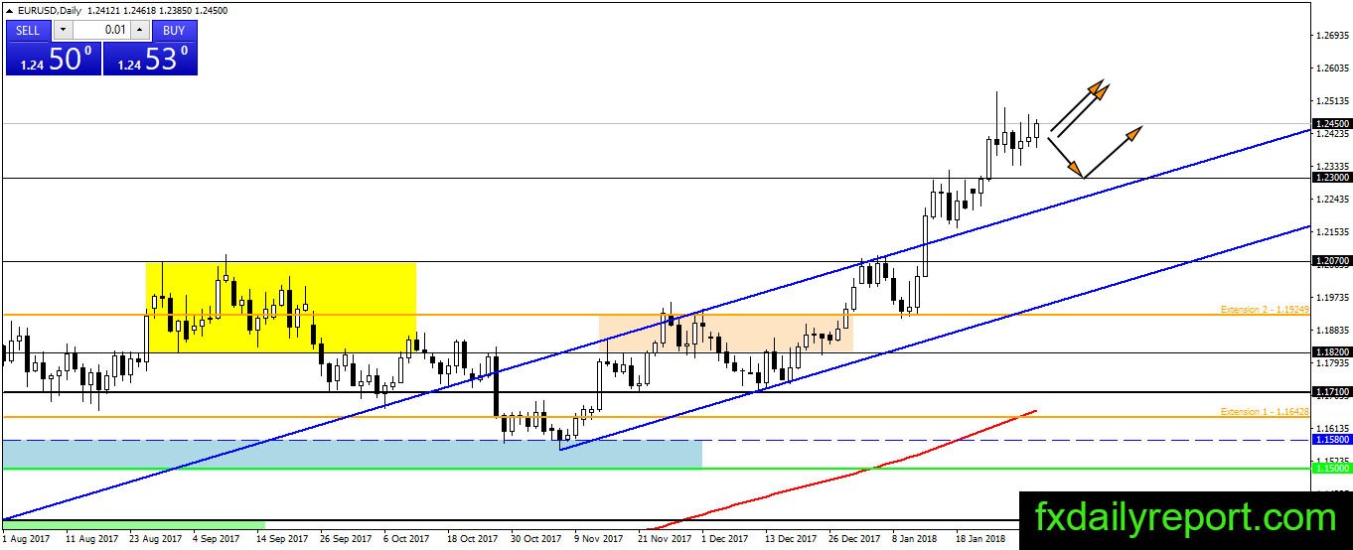The width and height of the screenshot is (1353, 550).
Task: Click the blue 1.15800 price label
Action: coord(1331,439)
